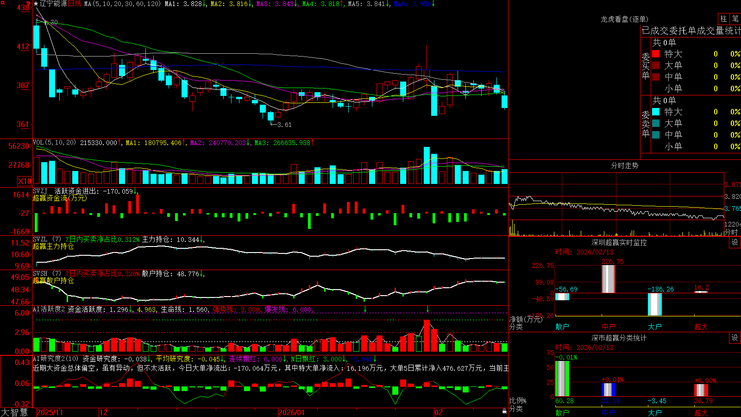Click the SVSH (7) indicator label
The width and height of the screenshot is (741, 417).
tap(47, 274)
